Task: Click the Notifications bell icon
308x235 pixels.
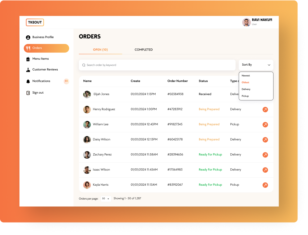Action: pos(28,81)
